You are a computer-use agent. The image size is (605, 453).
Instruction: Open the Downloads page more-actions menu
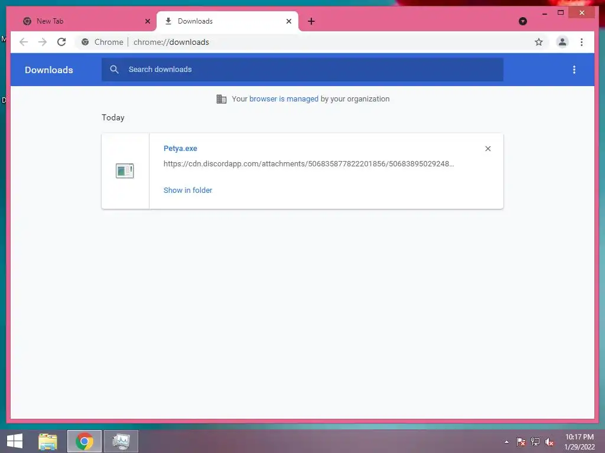click(574, 70)
